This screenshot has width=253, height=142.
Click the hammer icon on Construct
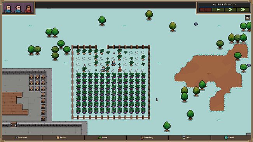(x=16, y=137)
